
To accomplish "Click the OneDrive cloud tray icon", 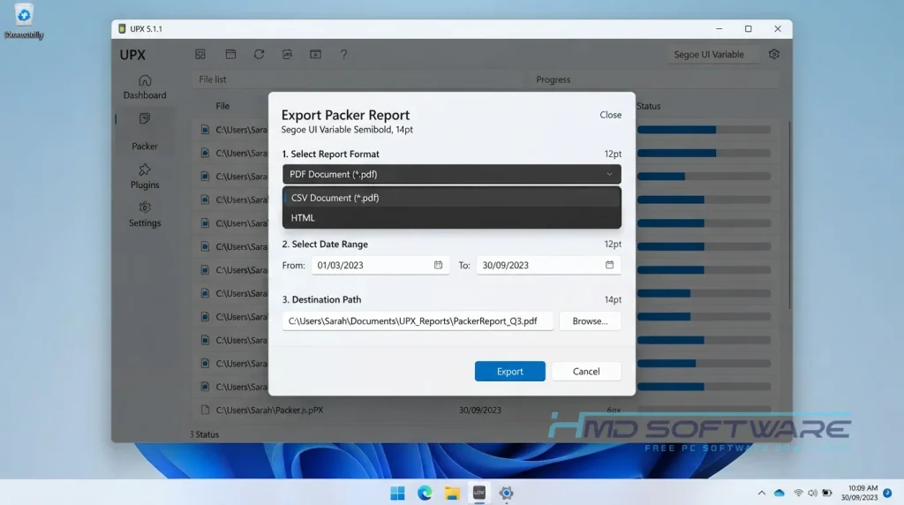I will tap(780, 493).
